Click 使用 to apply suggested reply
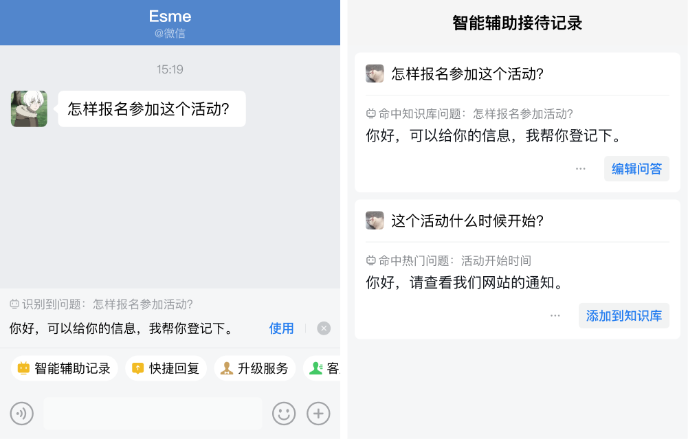Viewport: 688px width, 439px height. coord(281,328)
